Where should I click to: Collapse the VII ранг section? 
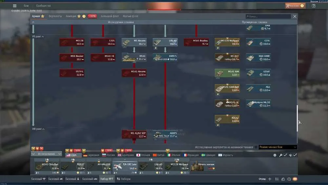[38, 36]
